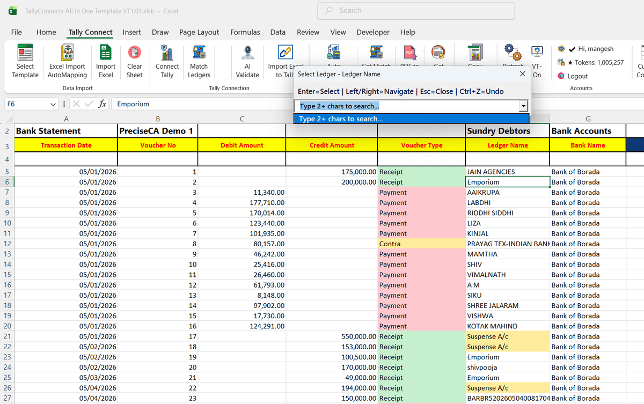Select row 12 header
This screenshot has width=644, height=404.
pyautogui.click(x=7, y=244)
